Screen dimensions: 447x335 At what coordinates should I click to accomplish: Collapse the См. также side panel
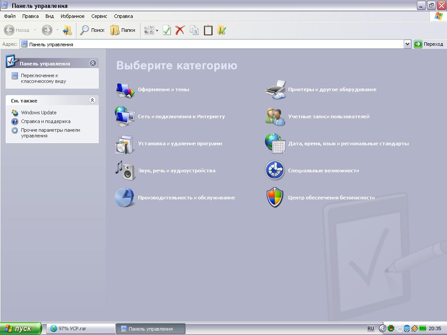[x=93, y=100]
